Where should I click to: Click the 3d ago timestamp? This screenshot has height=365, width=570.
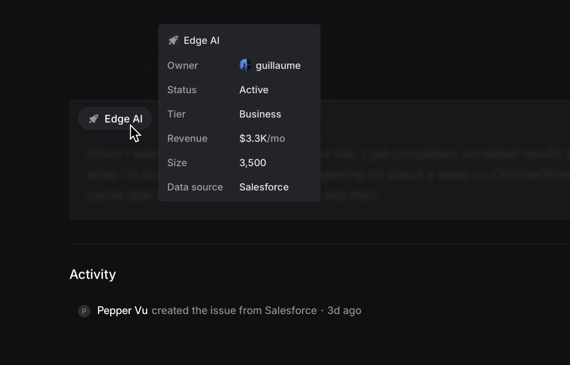point(344,310)
